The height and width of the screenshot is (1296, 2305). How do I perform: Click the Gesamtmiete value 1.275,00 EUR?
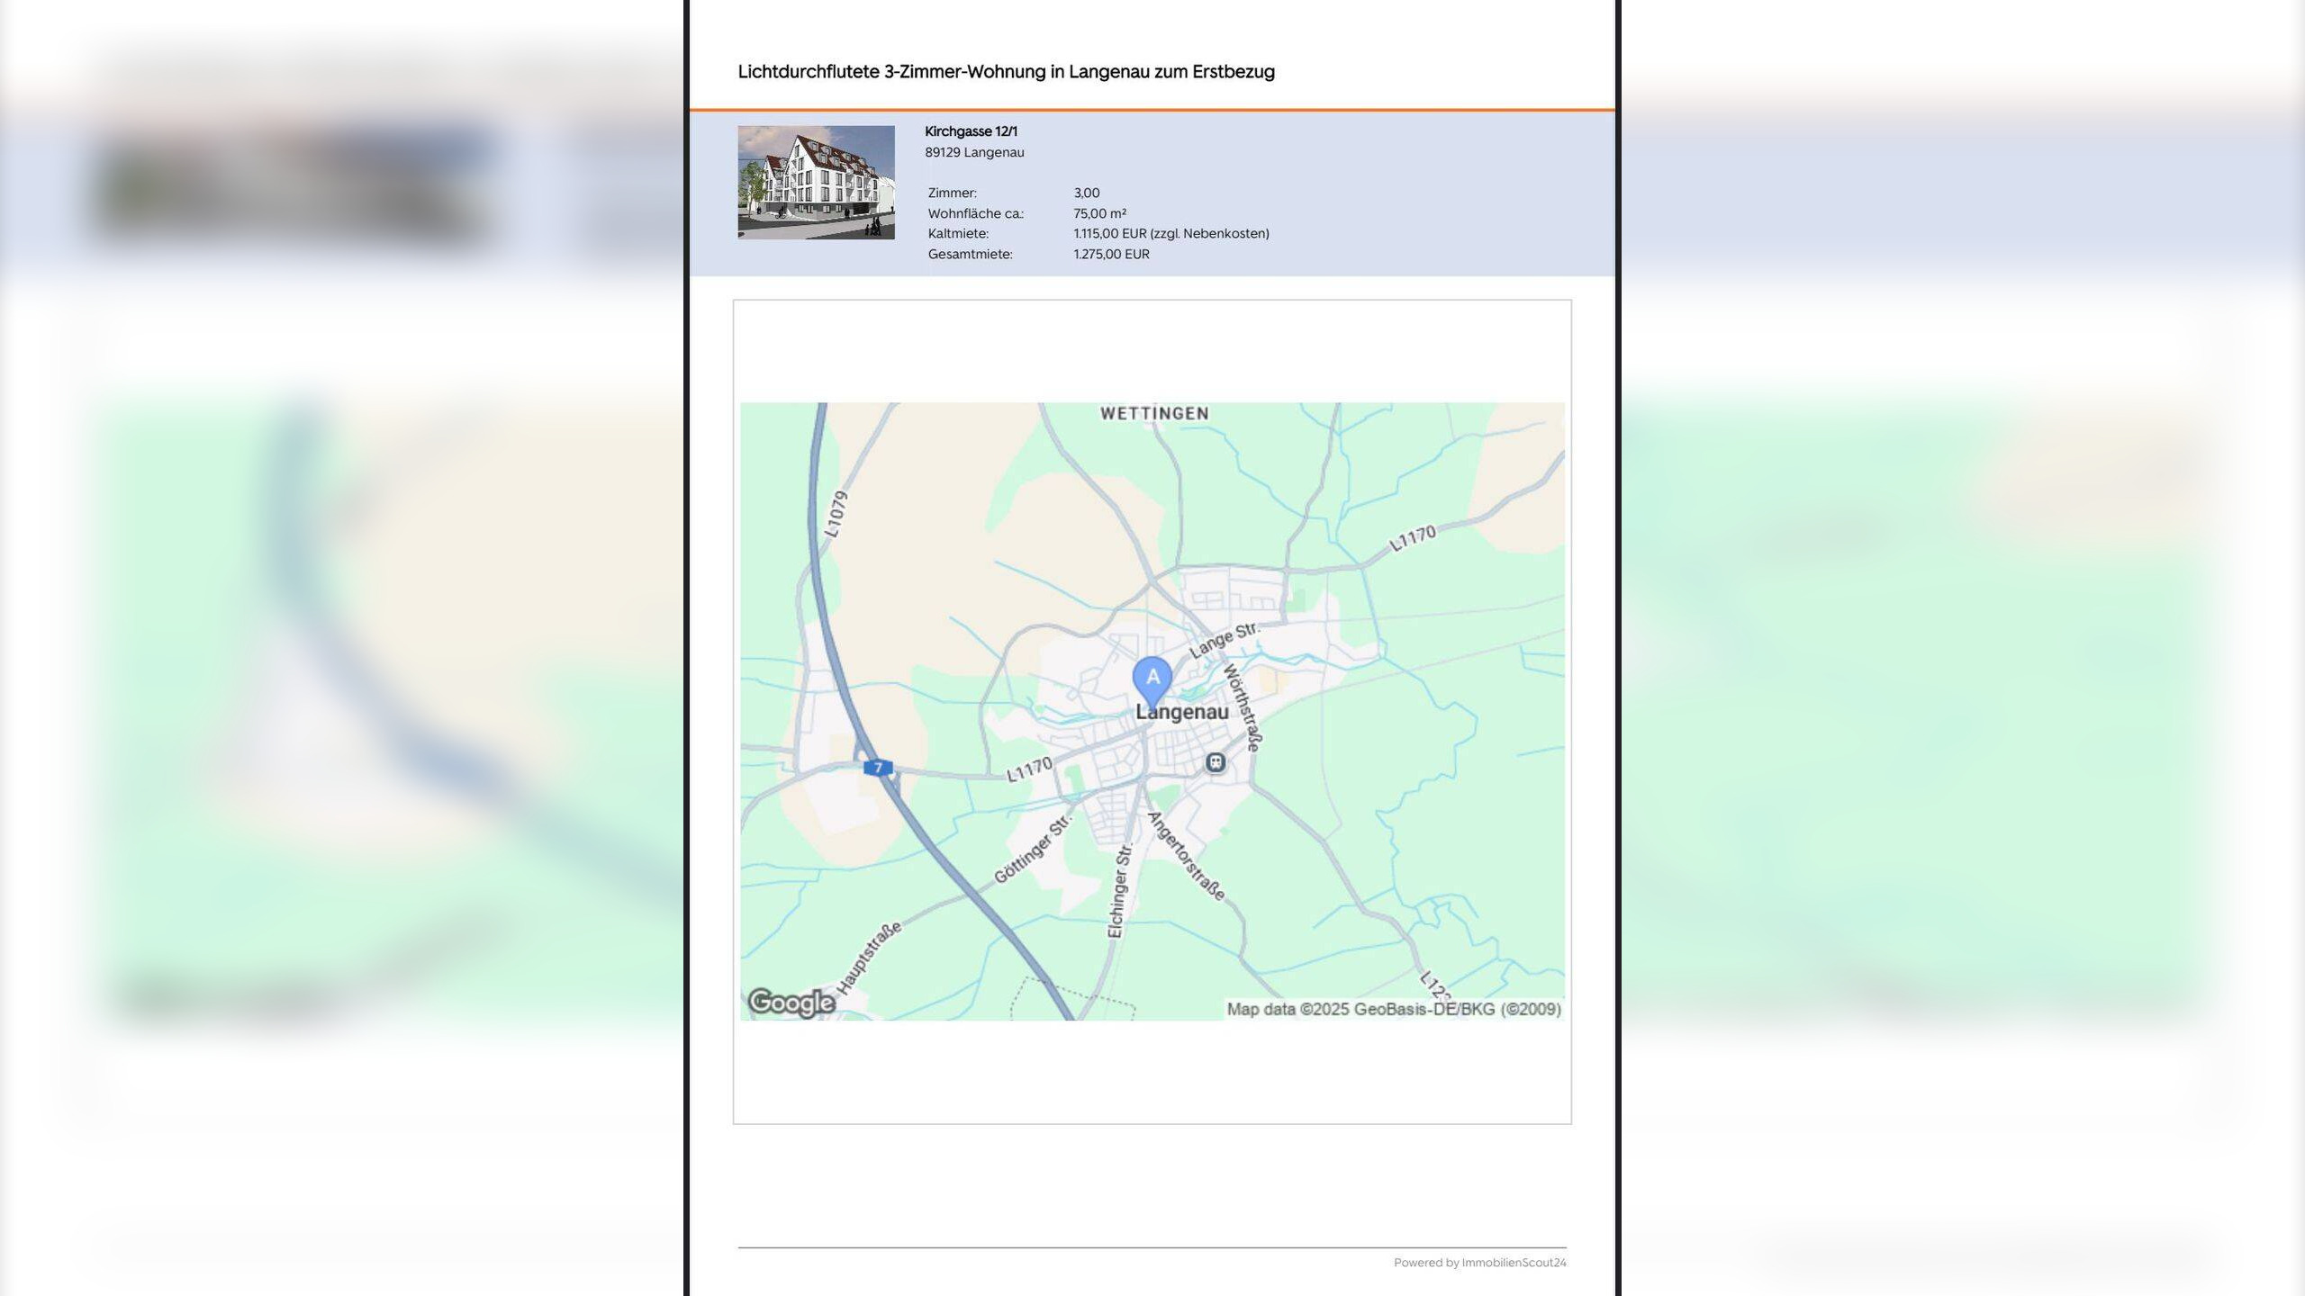1111,254
